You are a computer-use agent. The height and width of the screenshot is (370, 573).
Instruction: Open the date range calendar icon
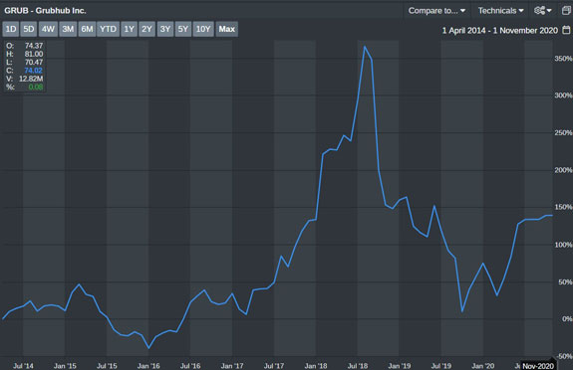coord(566,30)
